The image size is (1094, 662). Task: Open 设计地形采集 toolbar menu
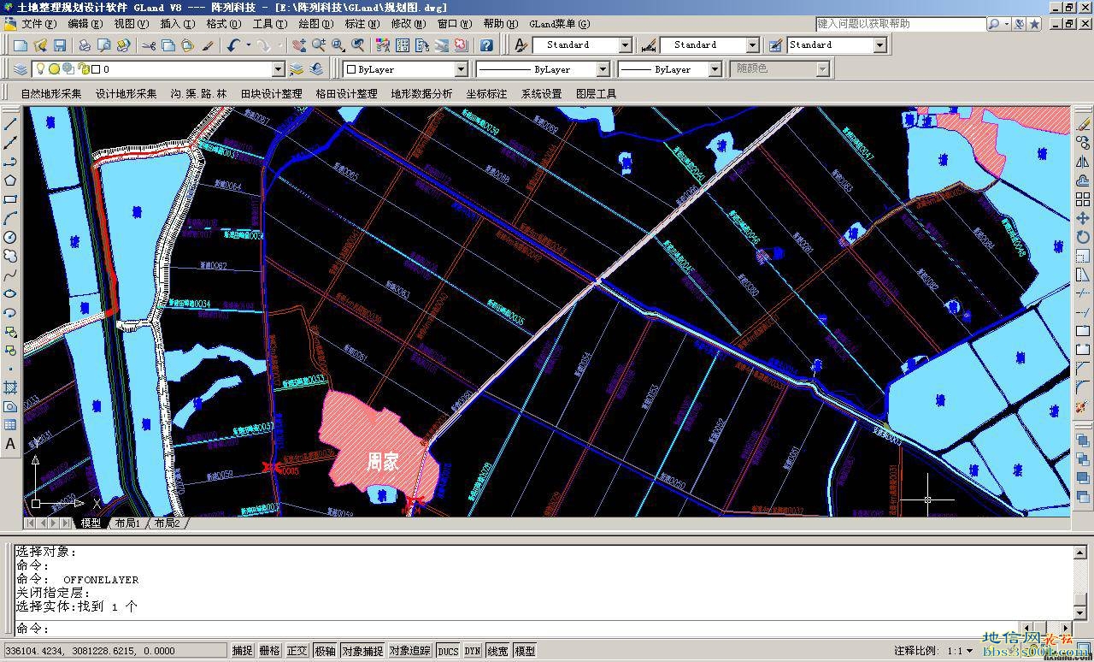pos(126,94)
